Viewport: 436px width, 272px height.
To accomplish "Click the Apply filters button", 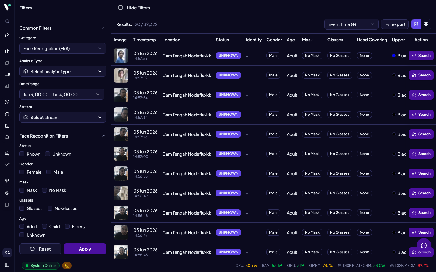I will tap(85, 249).
